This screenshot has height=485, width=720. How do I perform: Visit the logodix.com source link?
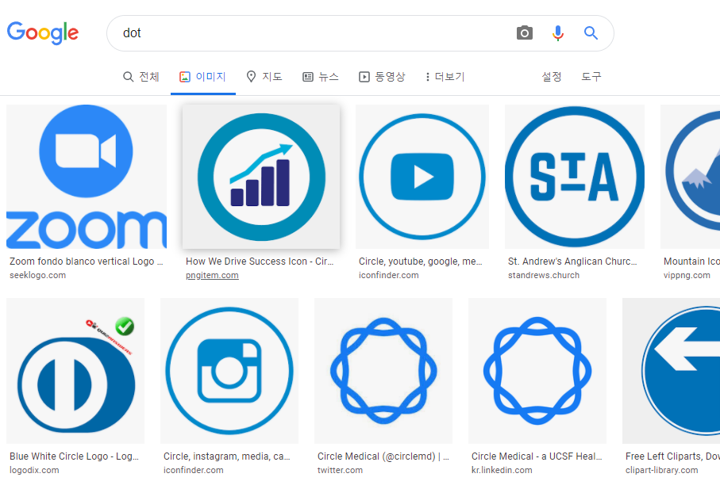pos(34,470)
